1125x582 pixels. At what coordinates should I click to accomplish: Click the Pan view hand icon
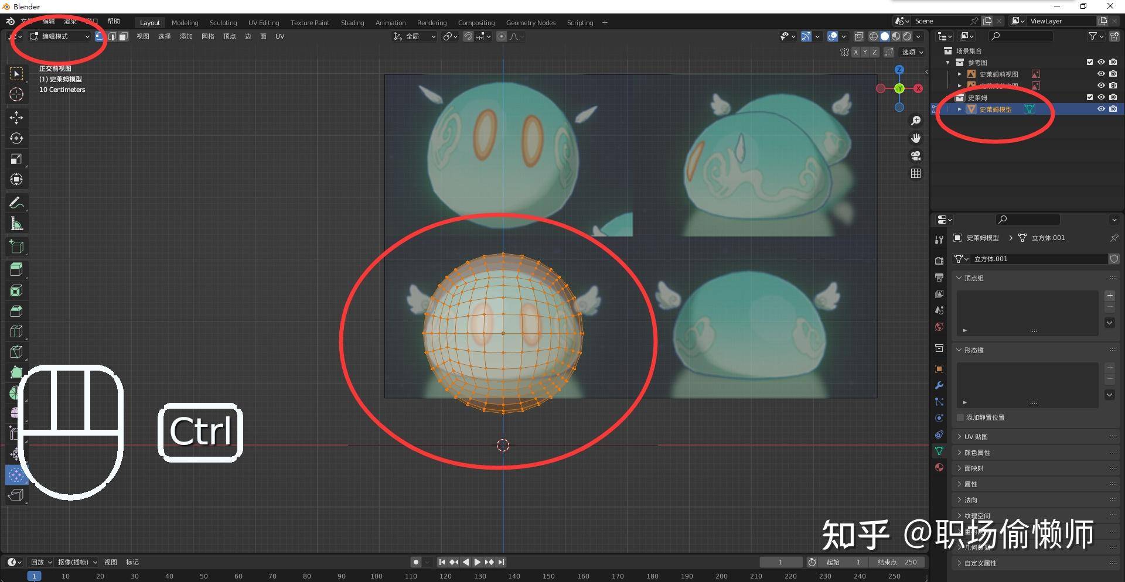point(916,138)
